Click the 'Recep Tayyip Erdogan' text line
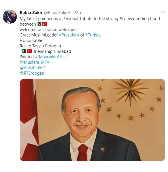168x172 pixels. (x=40, y=46)
